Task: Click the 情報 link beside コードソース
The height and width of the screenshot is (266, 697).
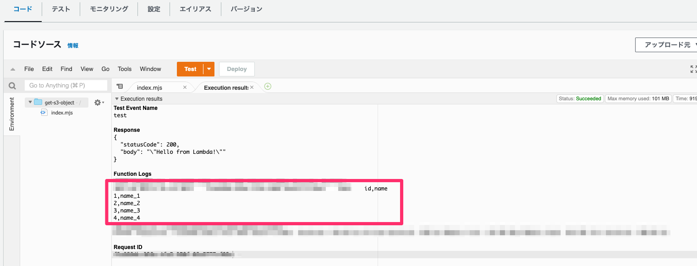Action: pos(73,46)
